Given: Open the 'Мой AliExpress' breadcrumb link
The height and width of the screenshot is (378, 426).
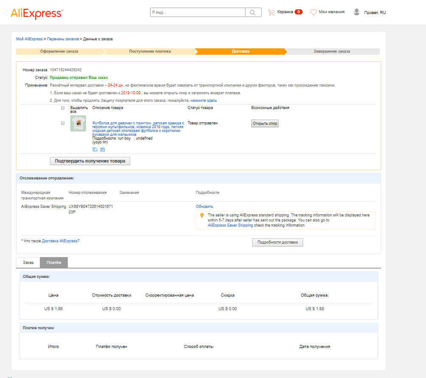Looking at the screenshot, I should tap(29, 39).
